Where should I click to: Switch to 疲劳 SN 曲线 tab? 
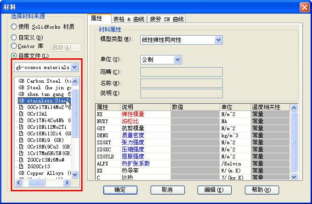click(x=167, y=19)
